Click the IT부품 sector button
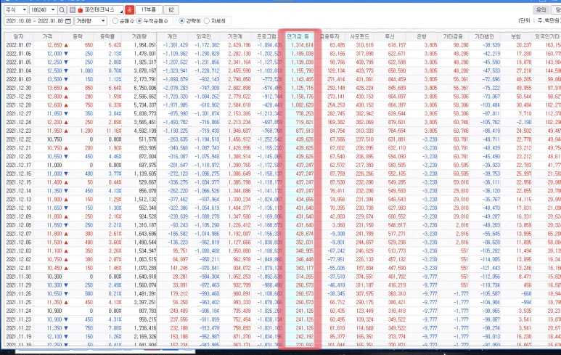Viewport: 561px width, 355px height. tap(149, 9)
